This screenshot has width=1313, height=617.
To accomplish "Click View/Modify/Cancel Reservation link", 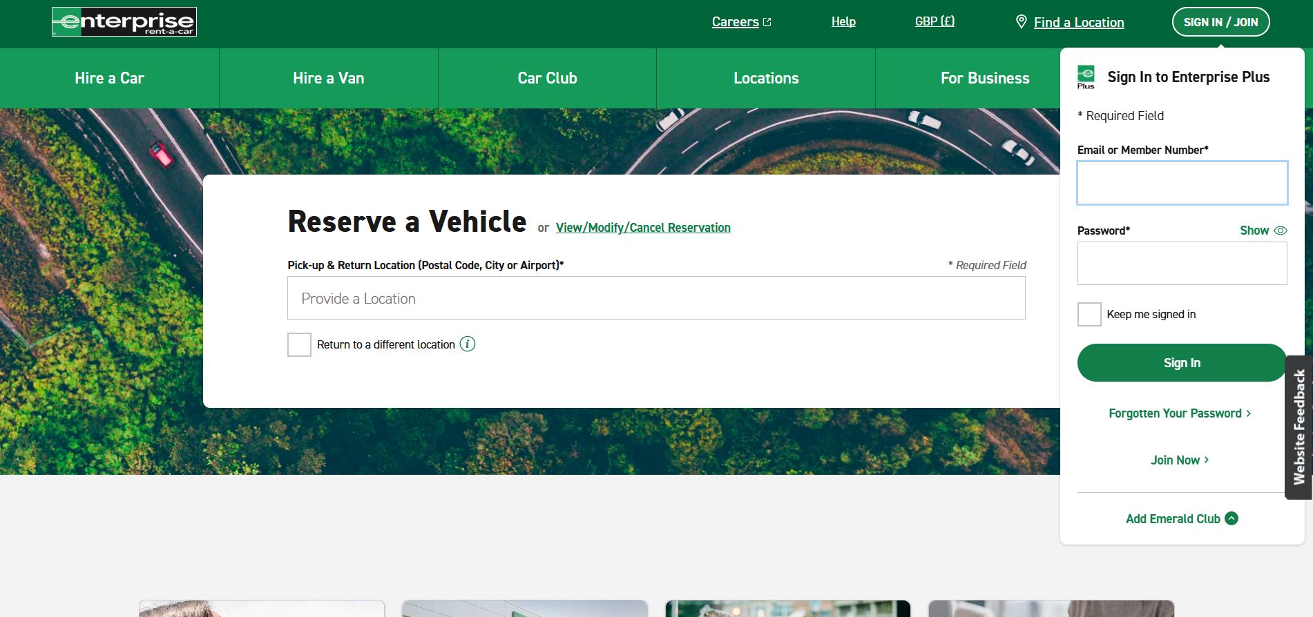I will [x=643, y=228].
